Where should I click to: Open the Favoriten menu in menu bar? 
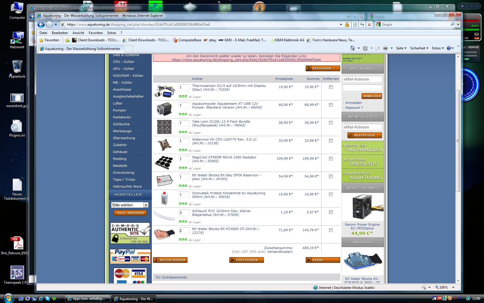coord(96,33)
